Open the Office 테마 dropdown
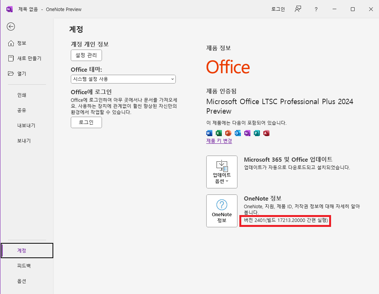 (123, 79)
